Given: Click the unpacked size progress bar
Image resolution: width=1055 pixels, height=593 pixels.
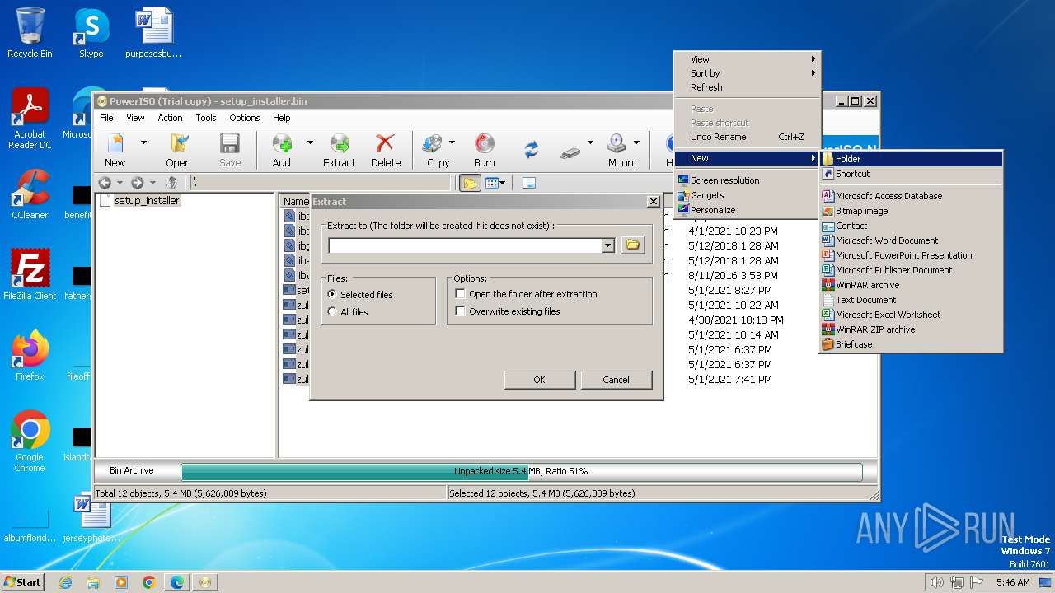Looking at the screenshot, I should [x=521, y=471].
